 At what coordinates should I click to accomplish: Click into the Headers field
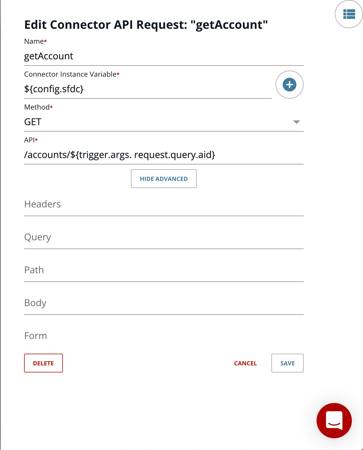coord(164,204)
